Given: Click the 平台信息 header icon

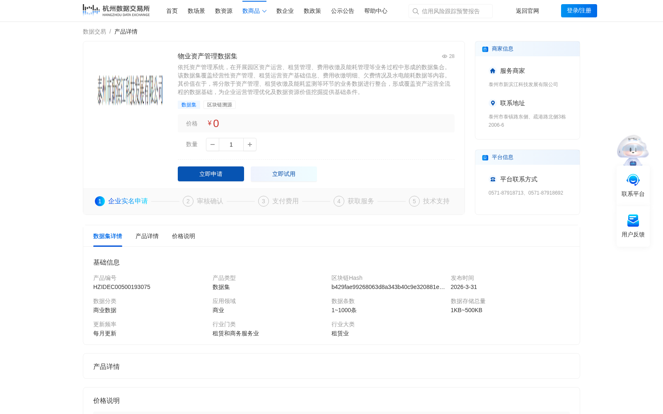Looking at the screenshot, I should tap(485, 157).
